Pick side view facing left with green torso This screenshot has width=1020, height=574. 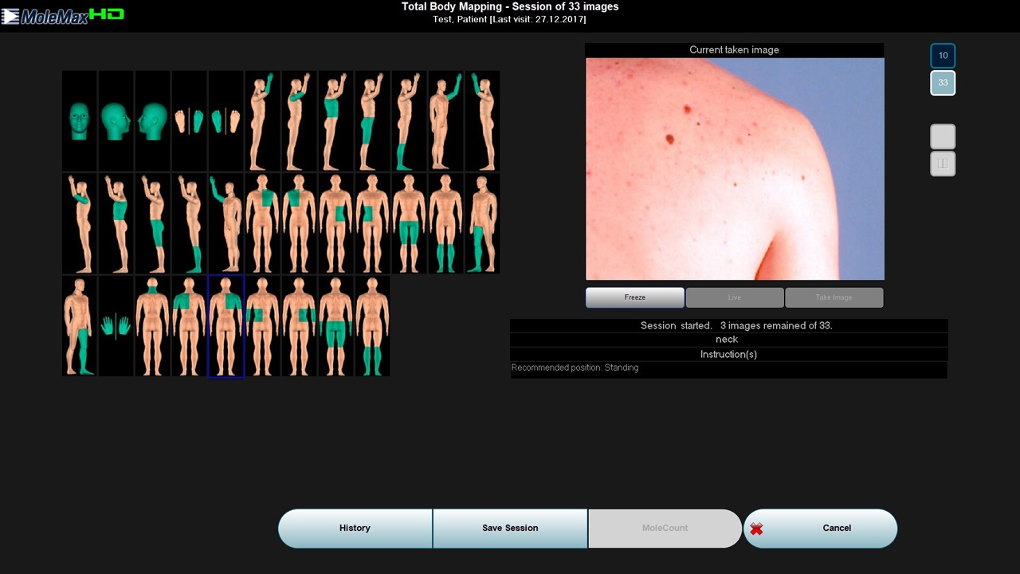point(116,223)
